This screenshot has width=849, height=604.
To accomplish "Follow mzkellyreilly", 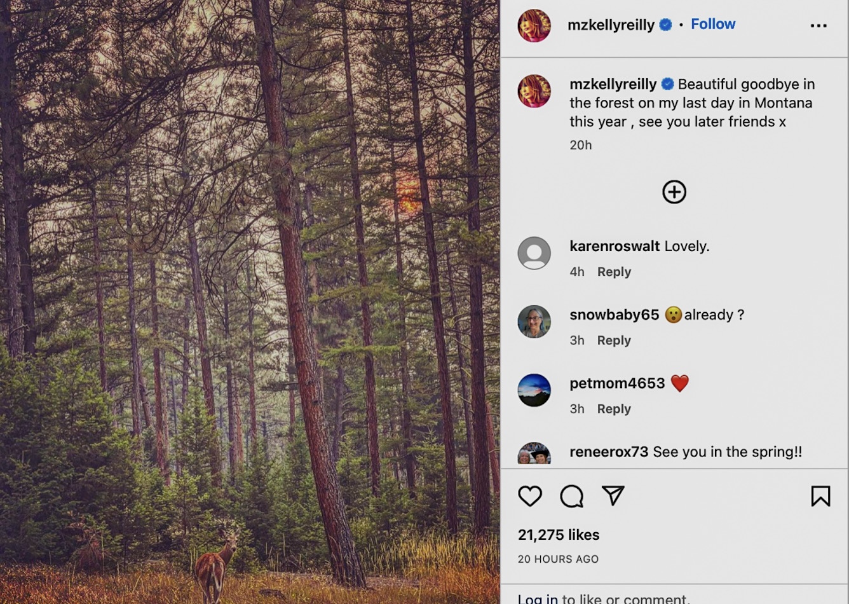I will [x=713, y=24].
